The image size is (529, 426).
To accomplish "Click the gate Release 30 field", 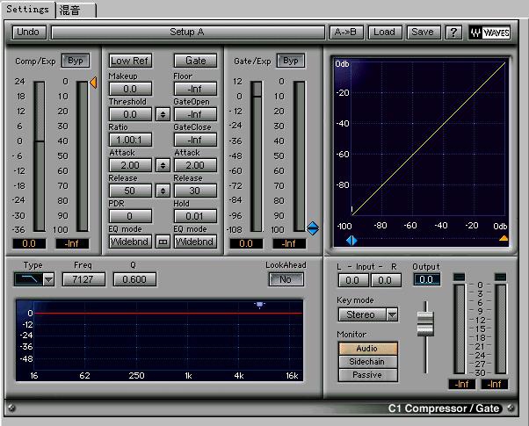I will [195, 191].
